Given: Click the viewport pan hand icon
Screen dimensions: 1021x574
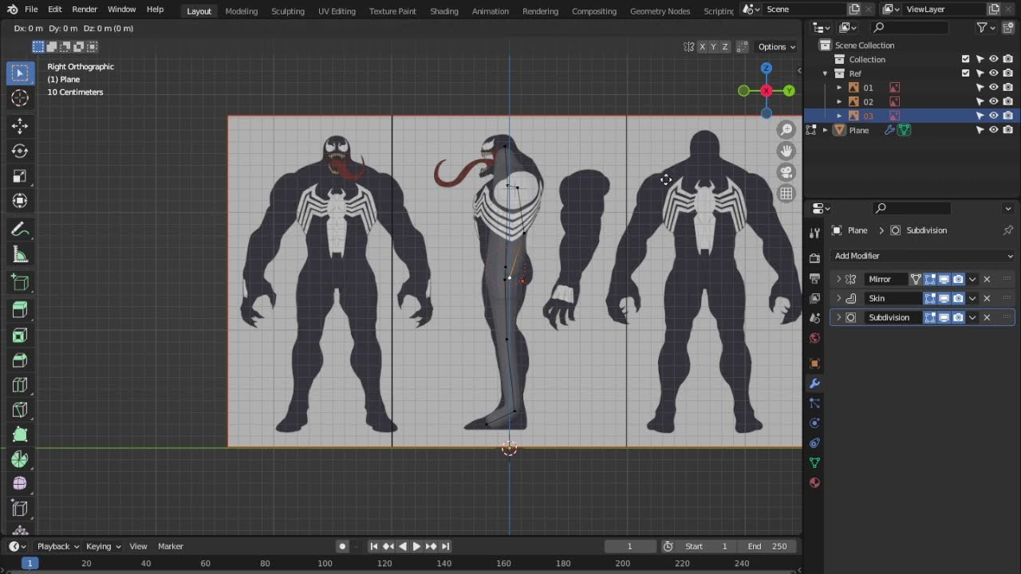Looking at the screenshot, I should pos(786,151).
